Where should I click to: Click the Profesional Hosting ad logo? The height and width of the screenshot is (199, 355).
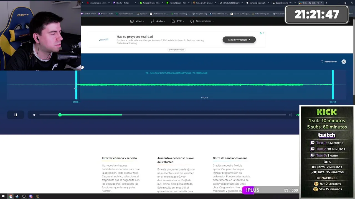coord(104,40)
